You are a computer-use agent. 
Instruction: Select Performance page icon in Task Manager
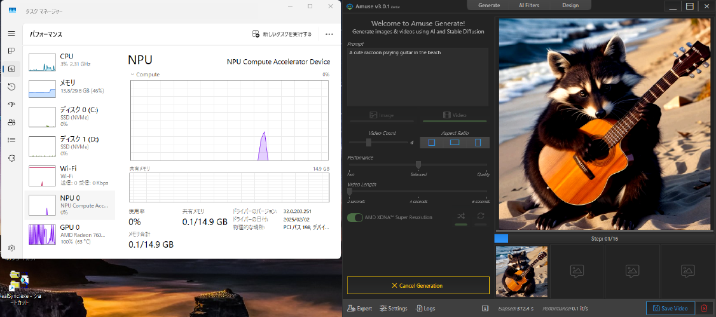click(11, 69)
